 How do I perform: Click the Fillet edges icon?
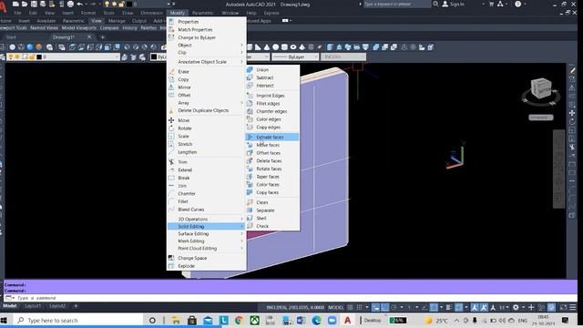250,103
